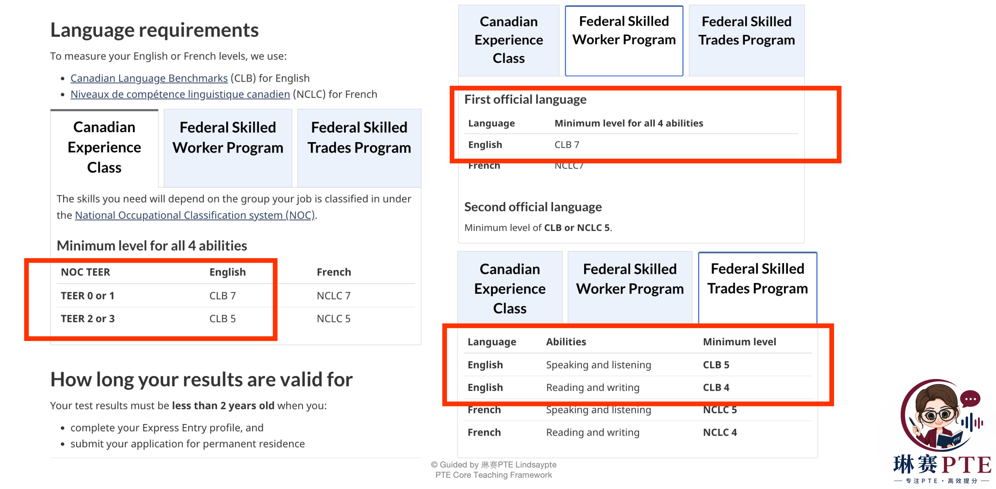
Task: Click the Language requirements heading
Action: coord(154,30)
